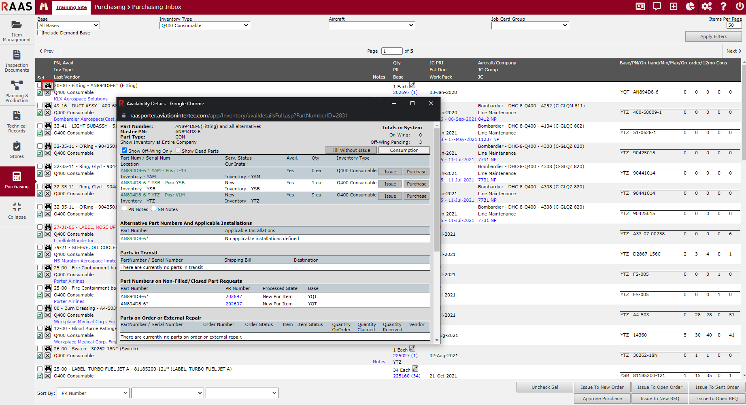Screen dimensions: 746x405
Task: Open the settings gears icon
Action: click(707, 6)
